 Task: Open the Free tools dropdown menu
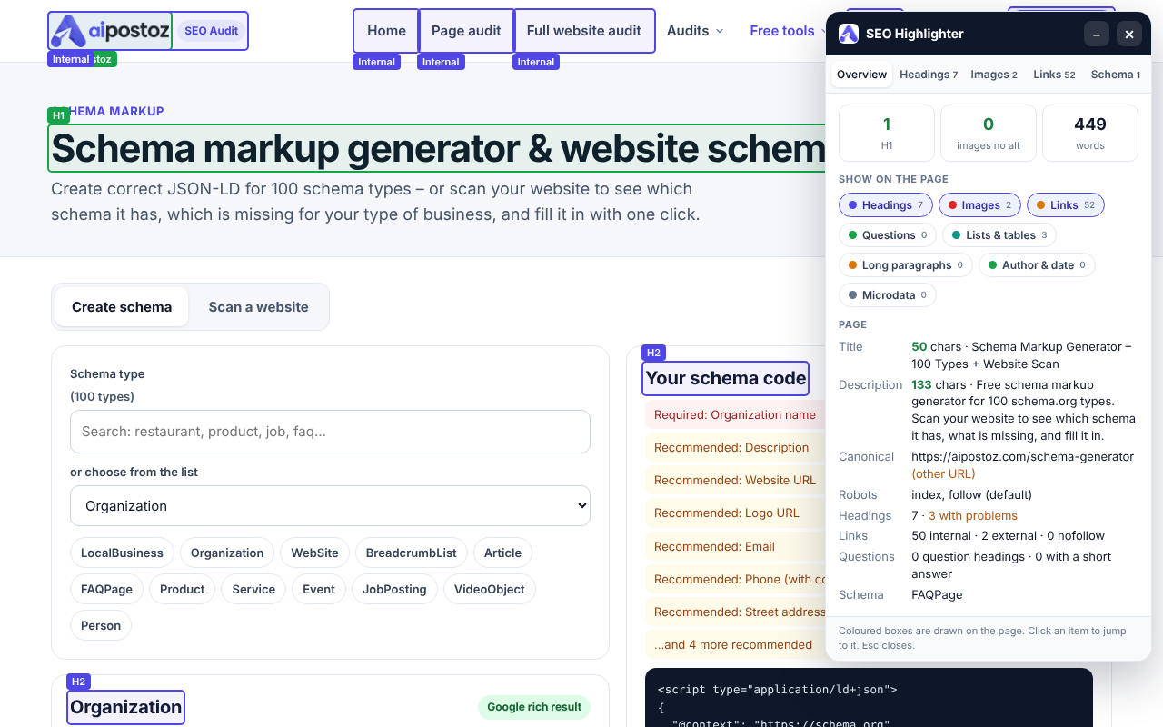pos(789,31)
